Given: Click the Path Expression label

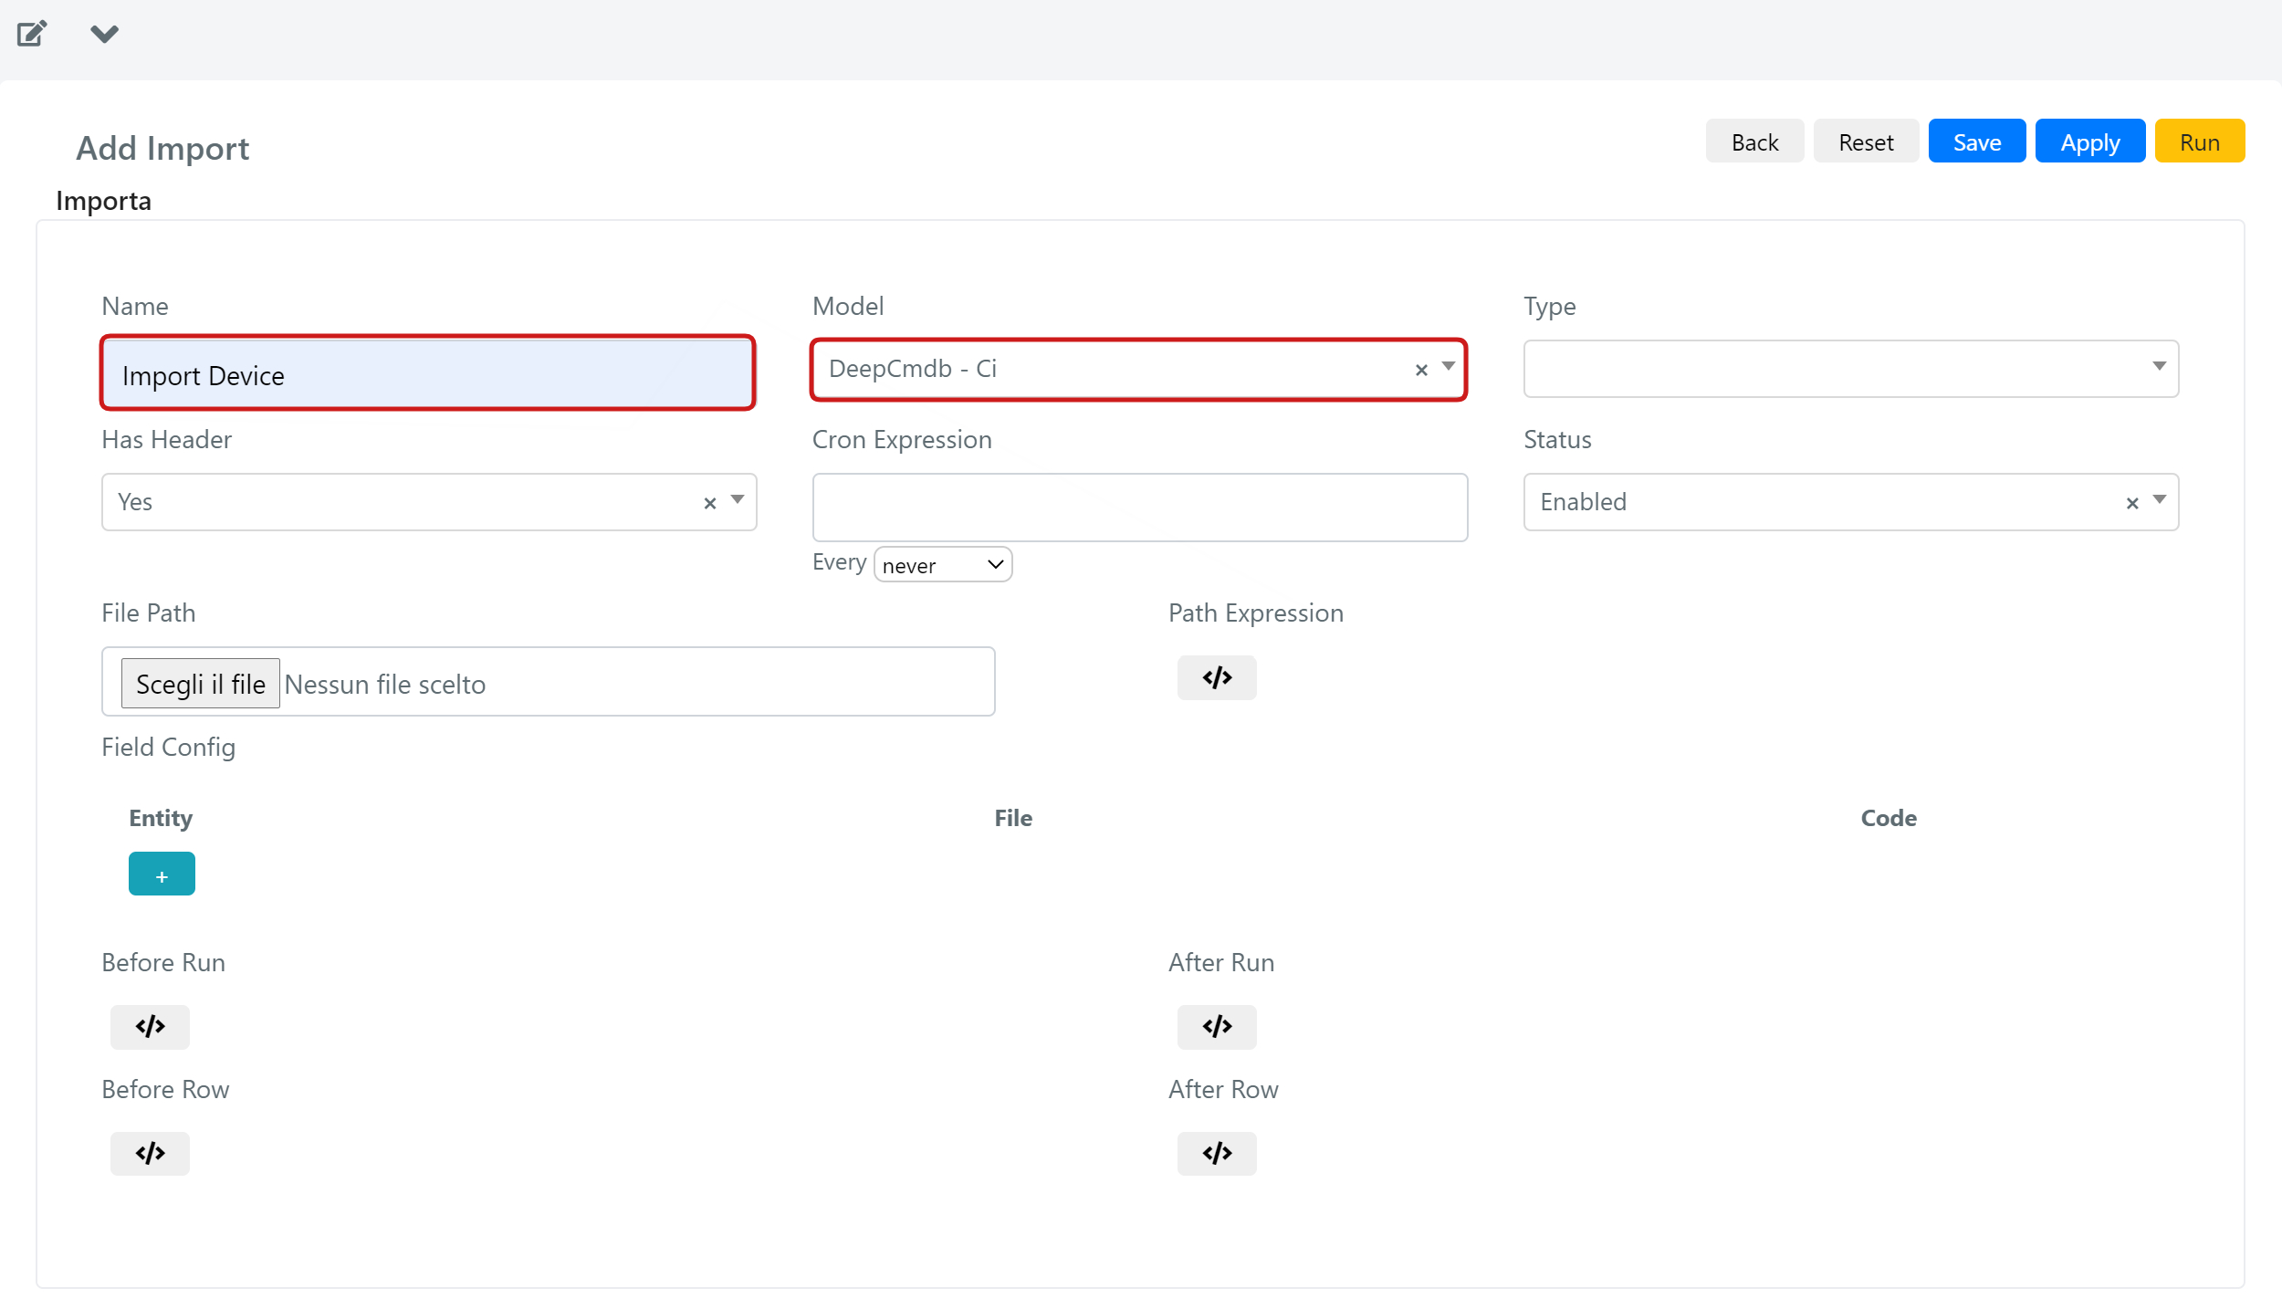Looking at the screenshot, I should pos(1256,613).
